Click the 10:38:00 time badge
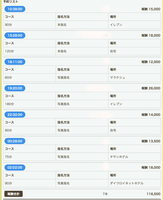Viewport: 163px width, 200px height. [15, 9]
